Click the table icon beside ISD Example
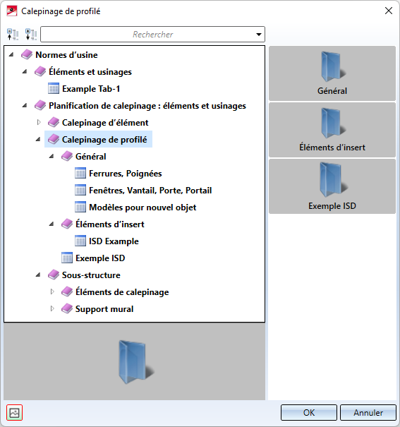Screen dimensions: 400x427 80,241
